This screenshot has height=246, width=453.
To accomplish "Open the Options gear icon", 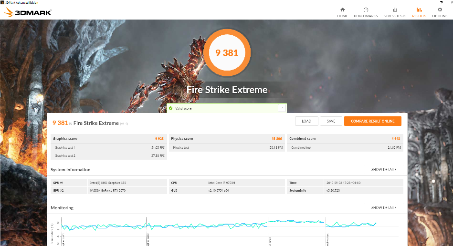I will point(440,10).
